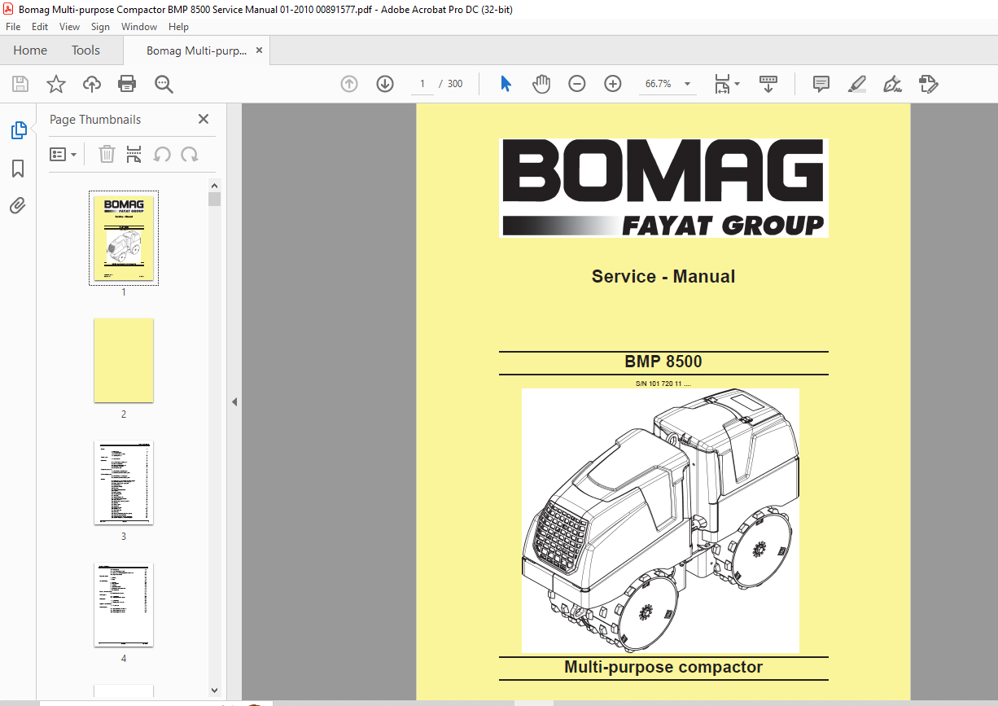This screenshot has height=706, width=998.
Task: Select the Bomag Multi-purp... document tab
Action: [196, 50]
